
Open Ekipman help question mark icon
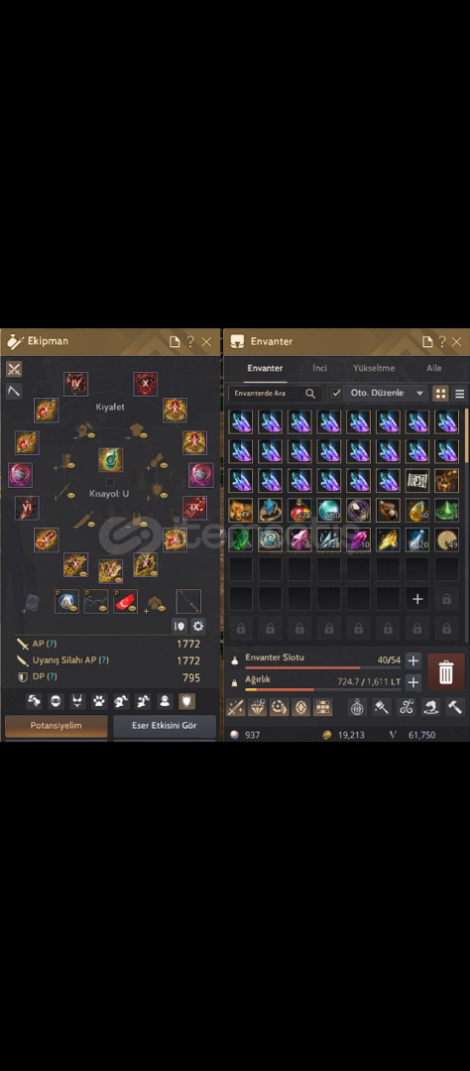(190, 341)
